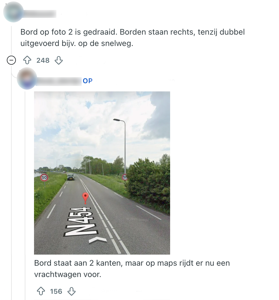Click the right 50 speed sign
This screenshot has width=279, height=300.
click(124, 177)
